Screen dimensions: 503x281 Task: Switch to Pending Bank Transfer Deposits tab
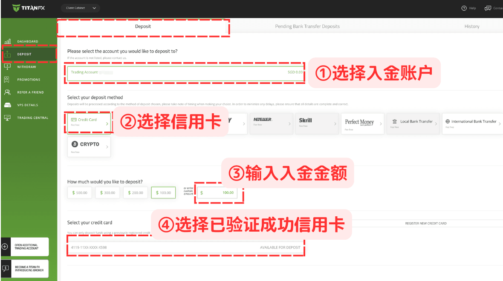tap(307, 26)
